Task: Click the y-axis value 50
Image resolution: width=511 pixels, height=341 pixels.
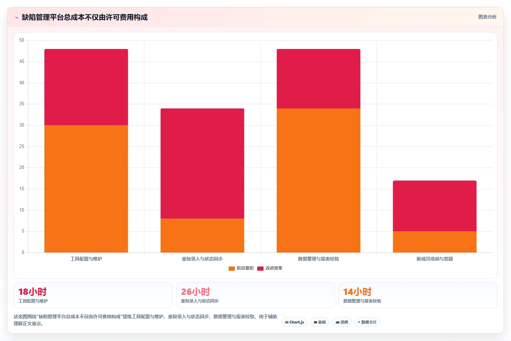Action: click(22, 40)
